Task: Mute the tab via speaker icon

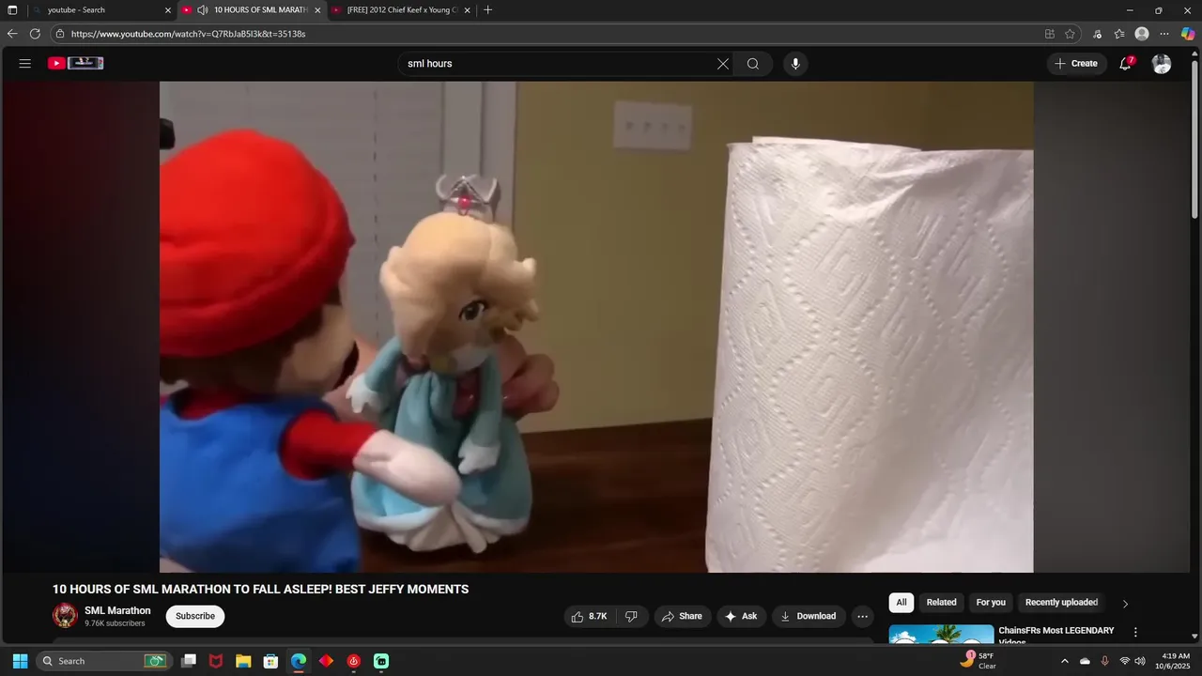Action: point(202,10)
